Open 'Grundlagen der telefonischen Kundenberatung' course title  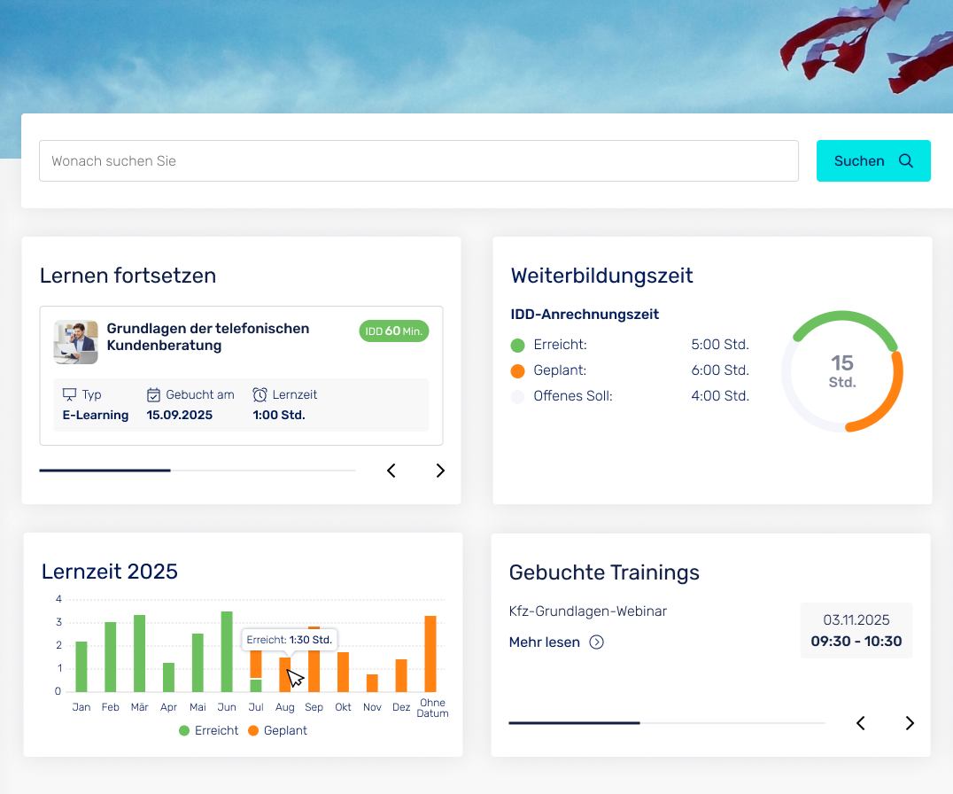pyautogui.click(x=208, y=337)
